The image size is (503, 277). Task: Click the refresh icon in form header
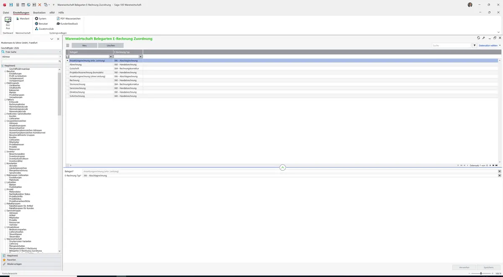pos(479,38)
